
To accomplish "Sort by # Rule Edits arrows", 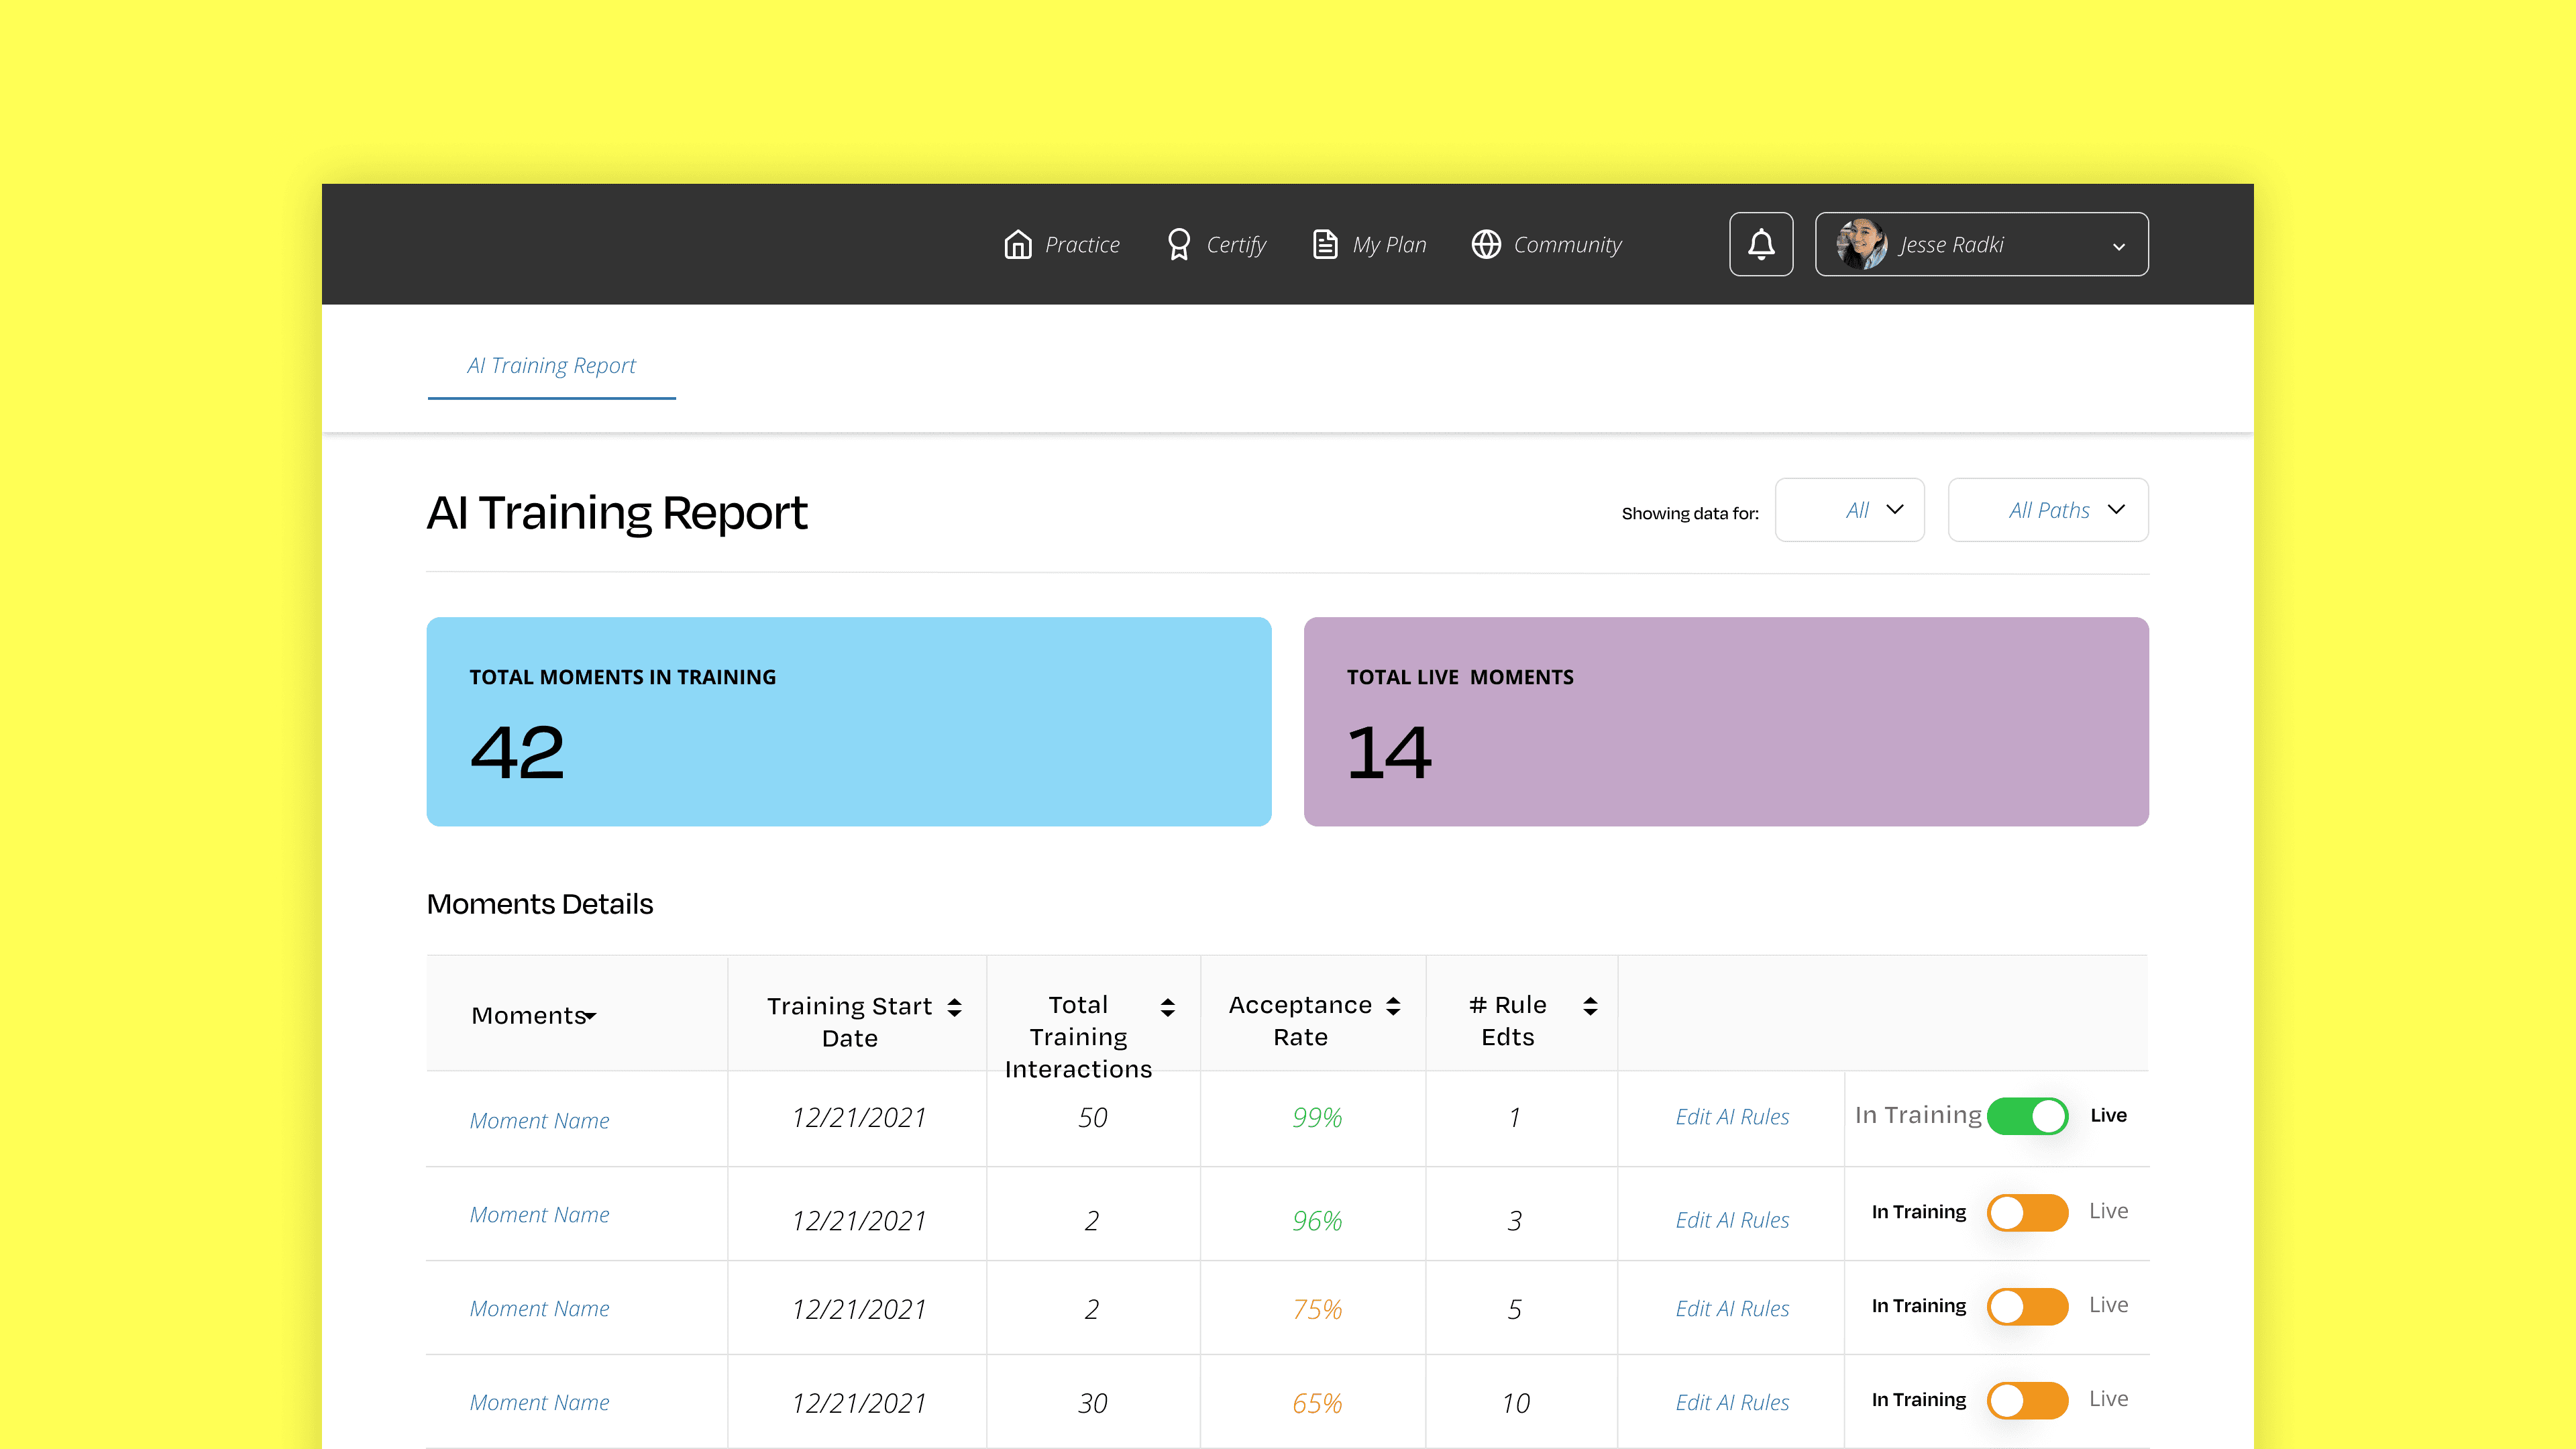I will (1590, 1006).
